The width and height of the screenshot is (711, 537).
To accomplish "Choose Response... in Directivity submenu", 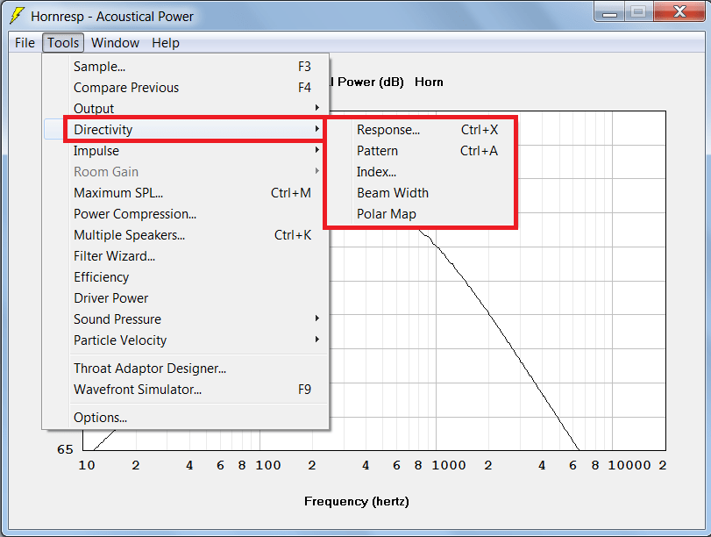I will [x=421, y=129].
